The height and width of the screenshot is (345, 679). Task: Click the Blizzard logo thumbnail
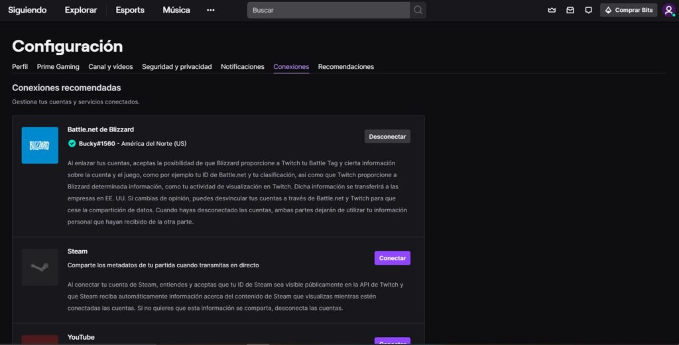(40, 145)
